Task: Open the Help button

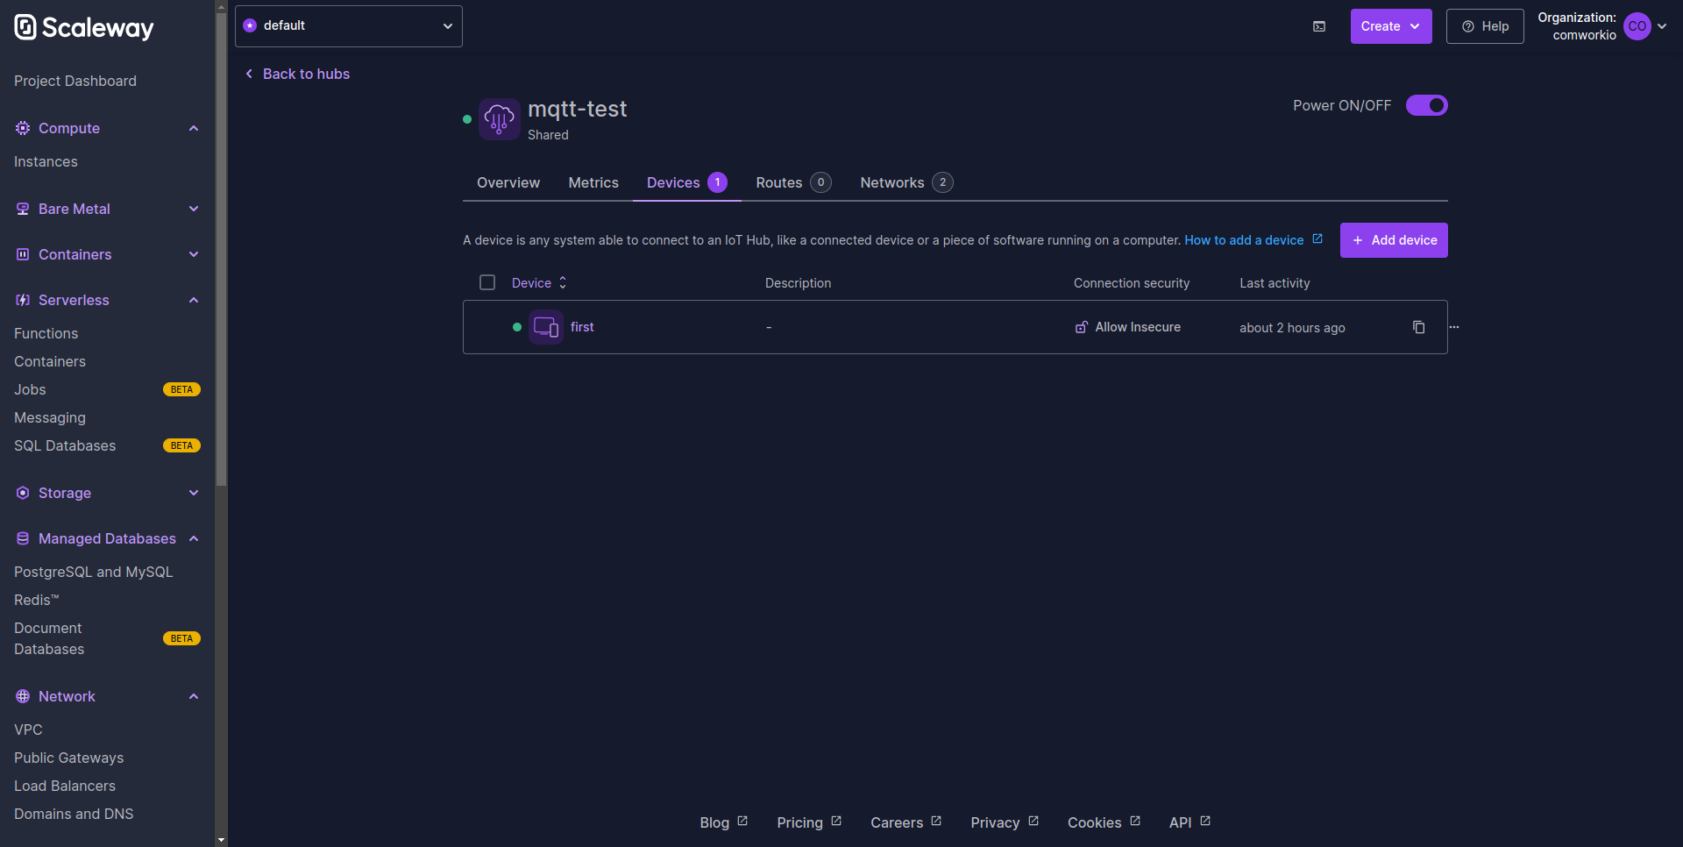Action: pyautogui.click(x=1485, y=26)
